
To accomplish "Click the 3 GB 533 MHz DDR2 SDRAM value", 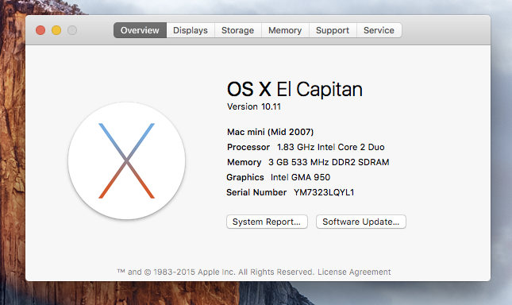I will [x=329, y=162].
